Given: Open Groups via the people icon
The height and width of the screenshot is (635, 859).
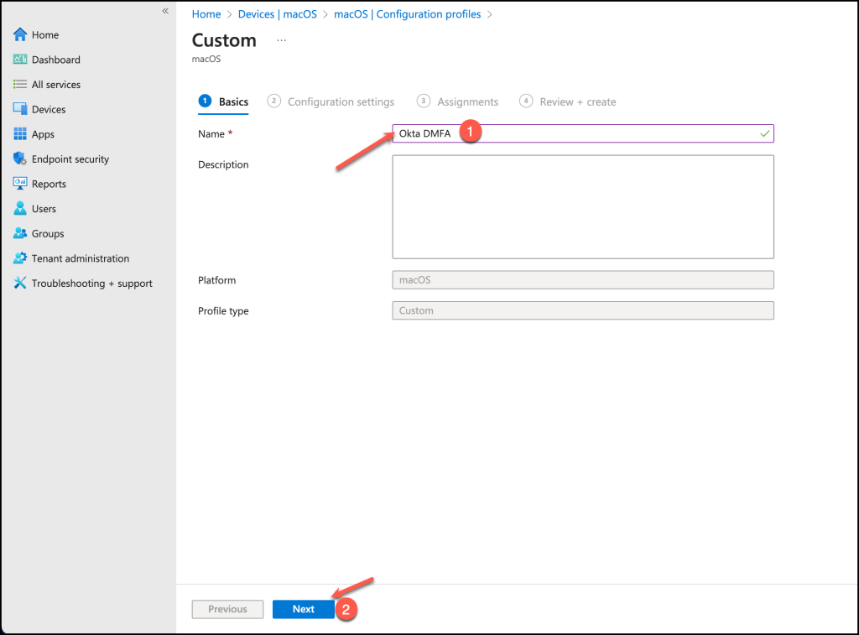Looking at the screenshot, I should [x=20, y=233].
